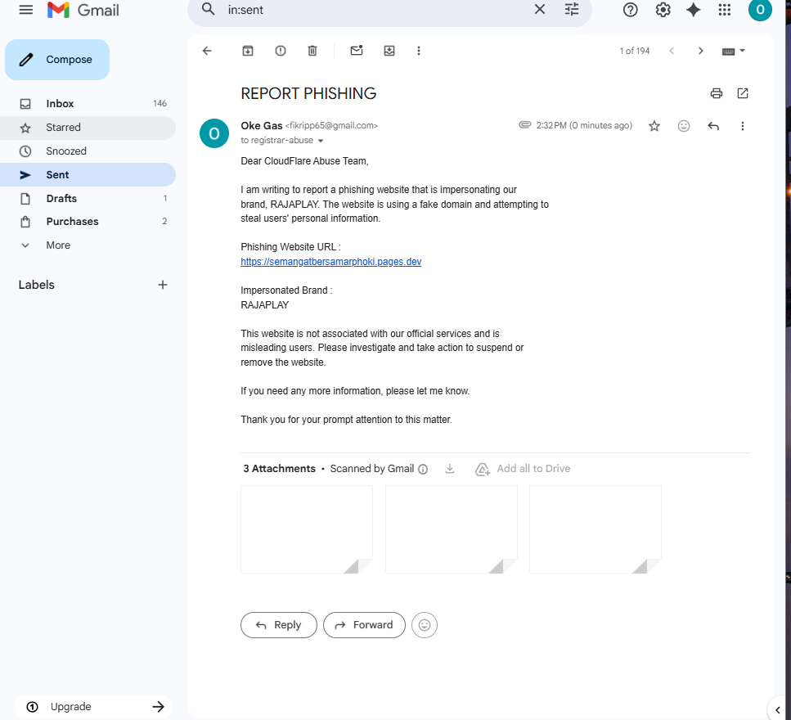This screenshot has height=720, width=791.
Task: Download all attachments icon
Action: point(449,469)
